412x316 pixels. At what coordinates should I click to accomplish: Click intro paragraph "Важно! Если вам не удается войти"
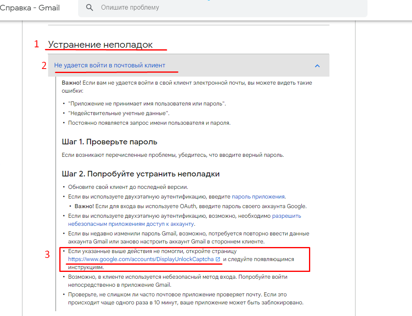tap(187, 87)
